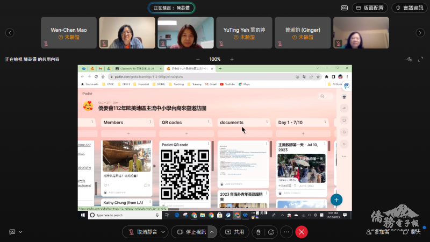Click Windows Start button in shared taskbar
Viewport: 430px width, 242px height.
point(83,215)
